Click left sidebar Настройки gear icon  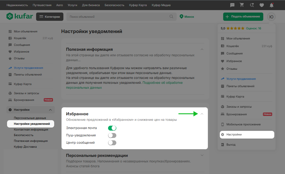pos(10,110)
